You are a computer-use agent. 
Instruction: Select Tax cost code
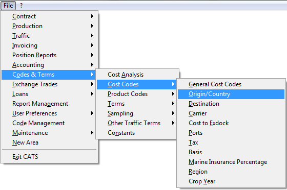tap(231, 142)
